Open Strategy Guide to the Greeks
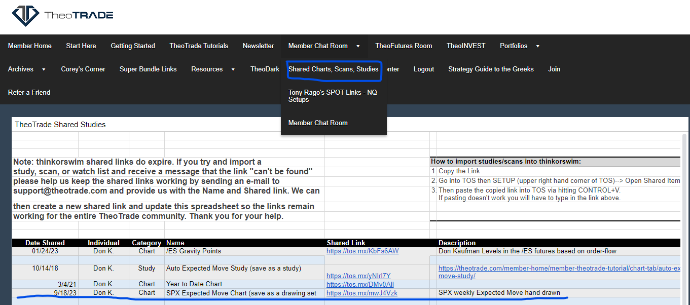 [491, 69]
